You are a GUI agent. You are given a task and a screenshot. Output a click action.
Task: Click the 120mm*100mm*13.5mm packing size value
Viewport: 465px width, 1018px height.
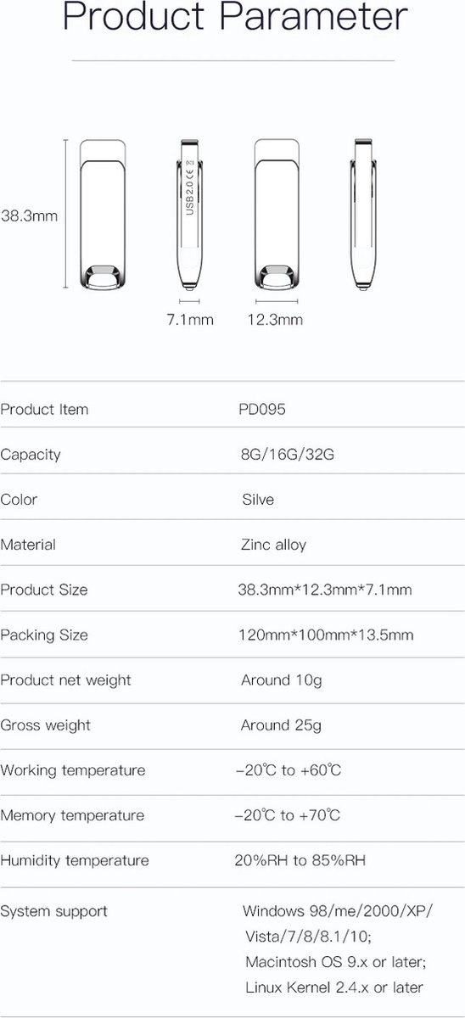pos(324,635)
